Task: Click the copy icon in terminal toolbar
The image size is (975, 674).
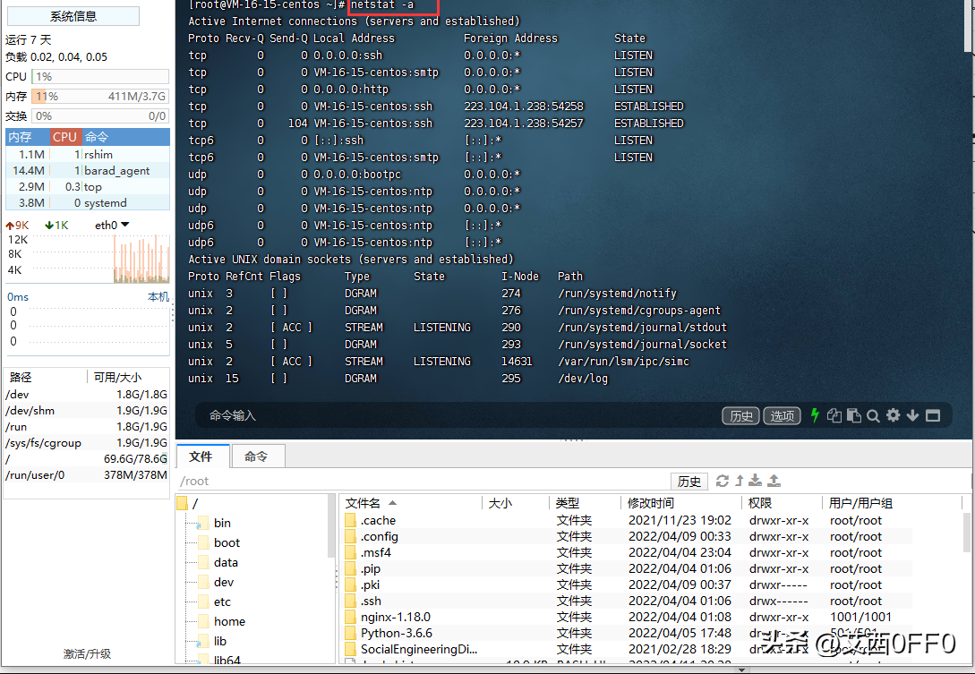Action: (834, 415)
